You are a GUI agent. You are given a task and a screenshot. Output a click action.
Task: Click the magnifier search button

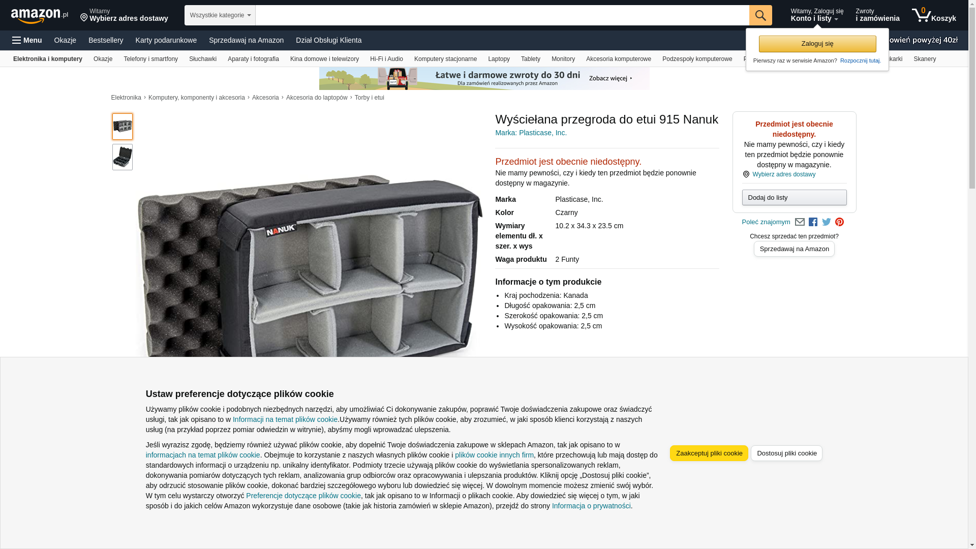pos(760,15)
